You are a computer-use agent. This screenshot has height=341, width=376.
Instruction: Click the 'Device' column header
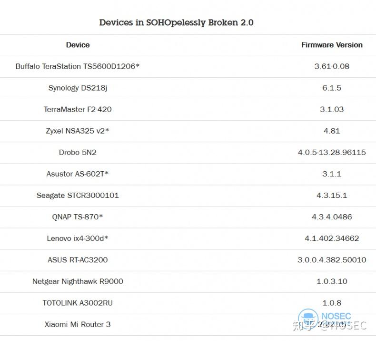78,45
